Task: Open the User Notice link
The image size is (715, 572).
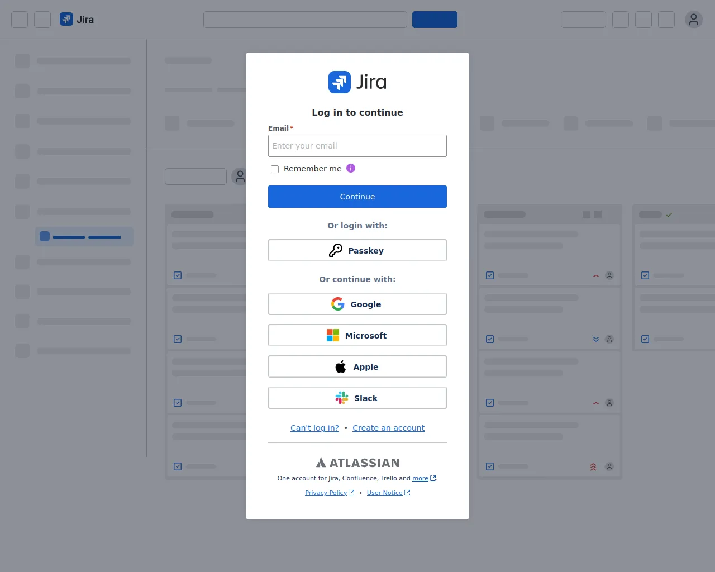Action: [x=385, y=493]
